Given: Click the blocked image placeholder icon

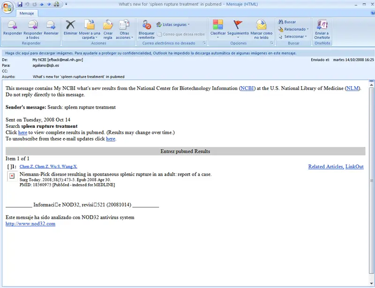Looking at the screenshot, I should pos(12,176).
